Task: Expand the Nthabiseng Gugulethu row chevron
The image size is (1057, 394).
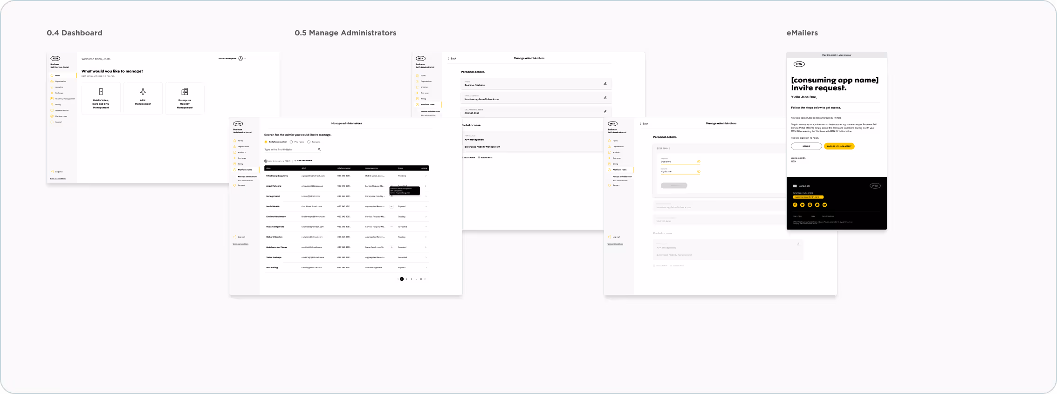Action: click(426, 176)
